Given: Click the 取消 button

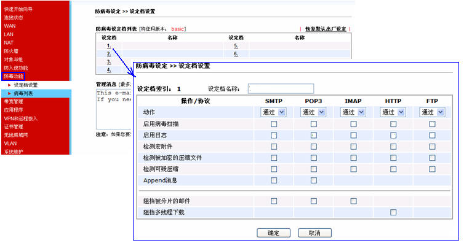Looking at the screenshot, I should 314,233.
